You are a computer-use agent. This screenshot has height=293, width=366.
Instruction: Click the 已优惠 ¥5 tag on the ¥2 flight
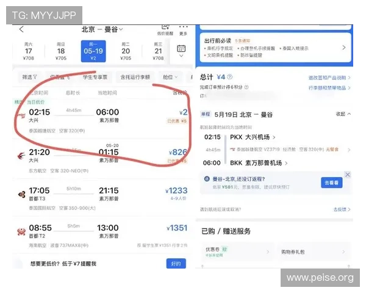click(177, 121)
